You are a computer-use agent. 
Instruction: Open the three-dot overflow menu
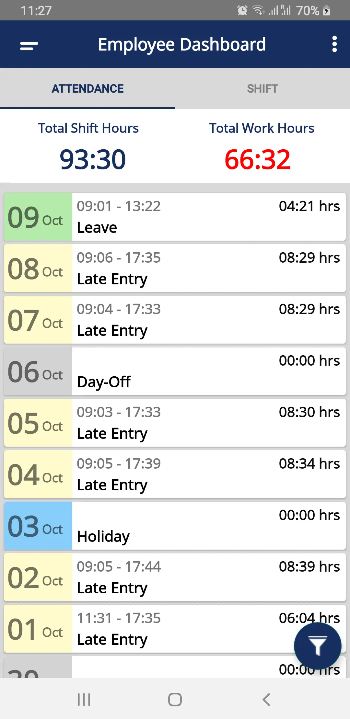click(x=334, y=44)
